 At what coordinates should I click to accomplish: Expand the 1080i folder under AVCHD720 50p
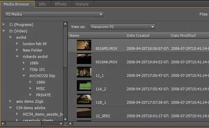(x=30, y=82)
